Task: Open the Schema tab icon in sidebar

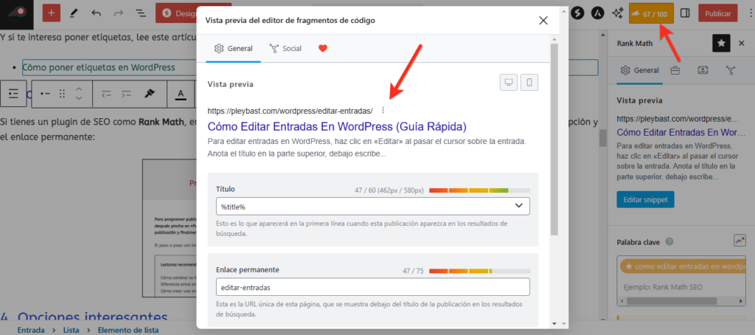Action: coord(703,70)
